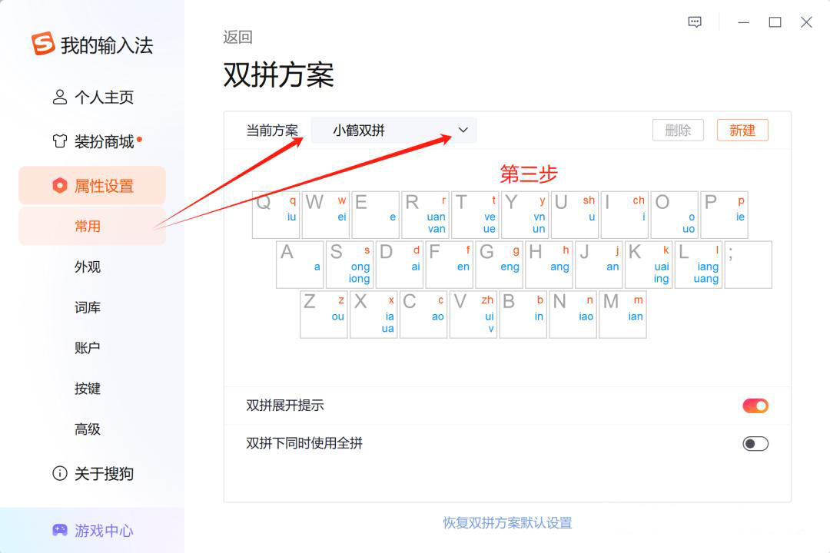The image size is (830, 553).
Task: Click the M key mapping ian
Action: pyautogui.click(x=622, y=314)
